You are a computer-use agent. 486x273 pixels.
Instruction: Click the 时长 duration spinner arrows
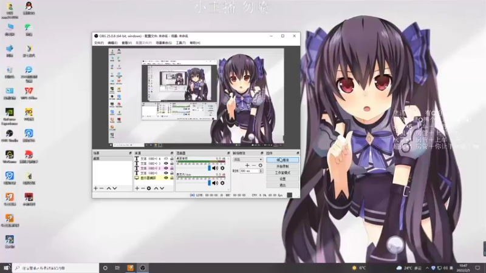(261, 171)
